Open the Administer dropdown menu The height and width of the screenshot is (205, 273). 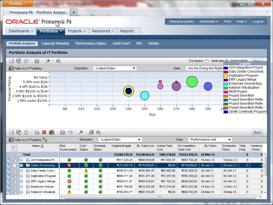tap(208, 22)
